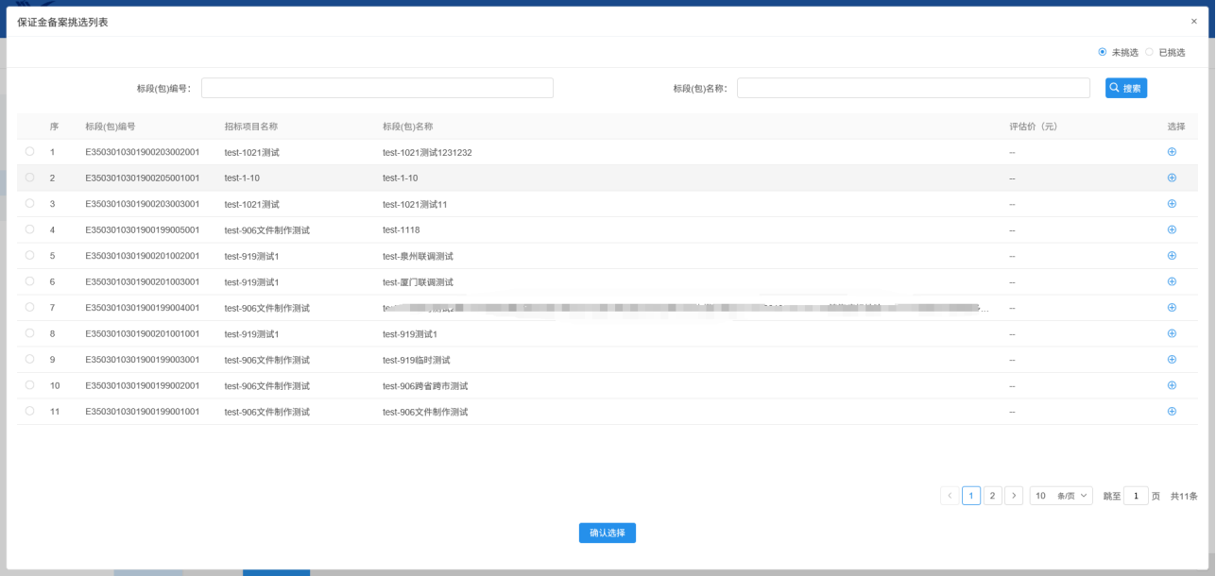Switch to the 已挑选 radio option
Image resolution: width=1216 pixels, height=576 pixels.
[x=1150, y=52]
